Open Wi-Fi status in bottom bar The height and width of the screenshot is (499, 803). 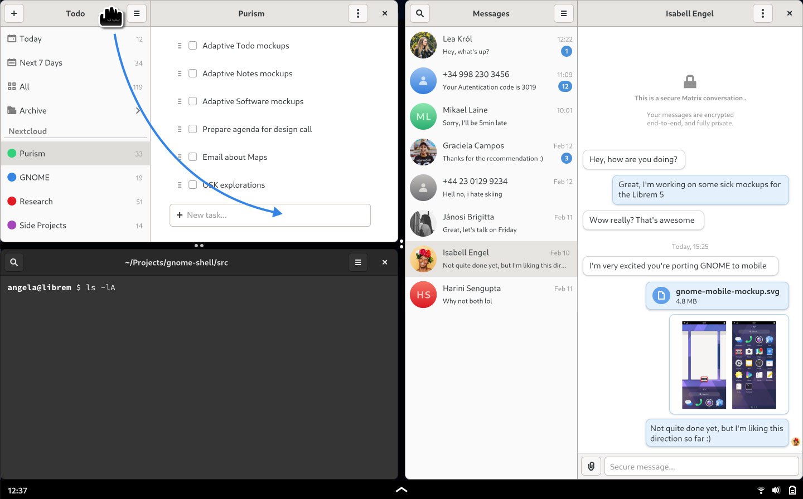click(761, 490)
